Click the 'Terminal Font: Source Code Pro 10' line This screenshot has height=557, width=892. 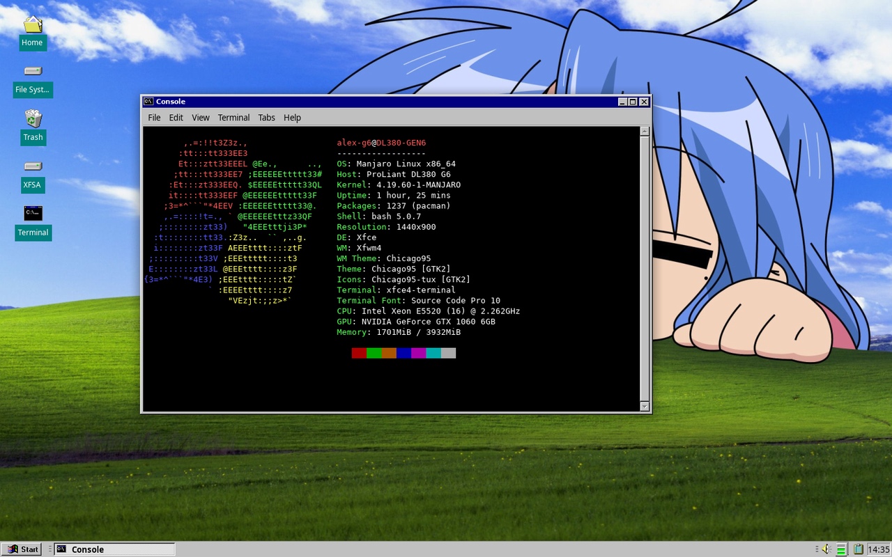(418, 300)
